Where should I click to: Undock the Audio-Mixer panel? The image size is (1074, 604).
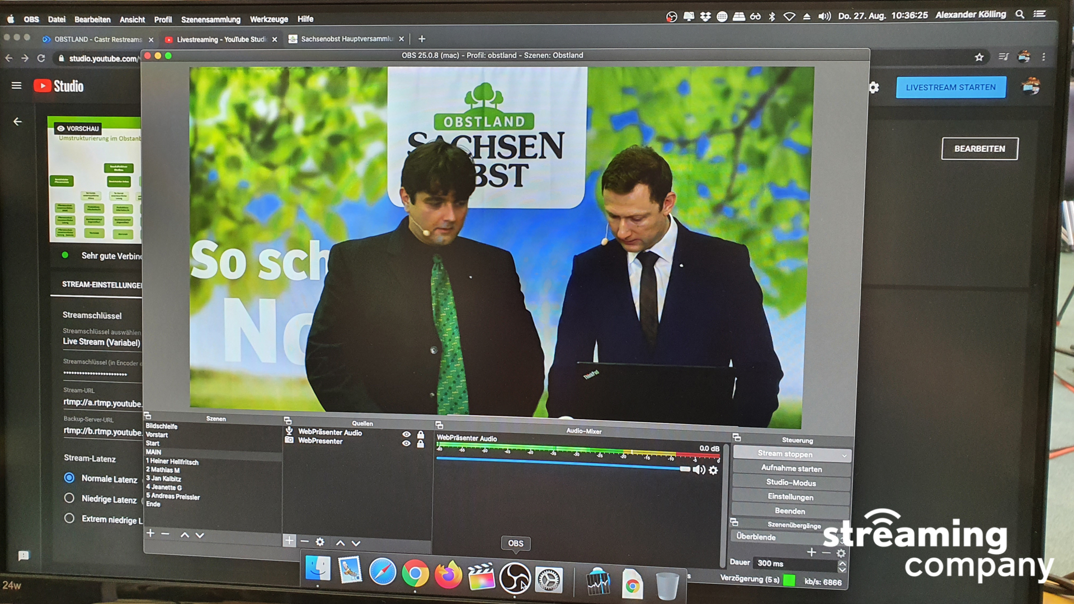439,426
